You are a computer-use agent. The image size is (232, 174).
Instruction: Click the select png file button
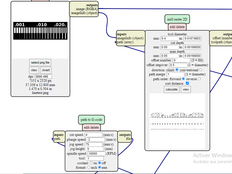tap(40, 62)
